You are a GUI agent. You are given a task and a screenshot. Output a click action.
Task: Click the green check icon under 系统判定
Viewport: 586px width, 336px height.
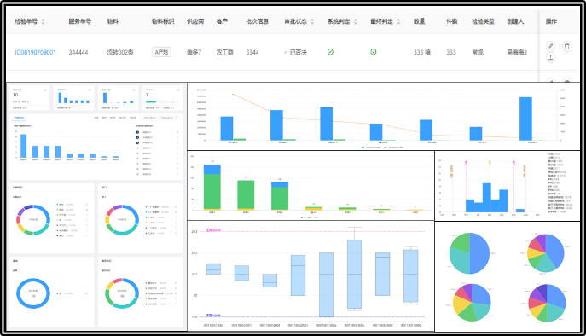[330, 52]
